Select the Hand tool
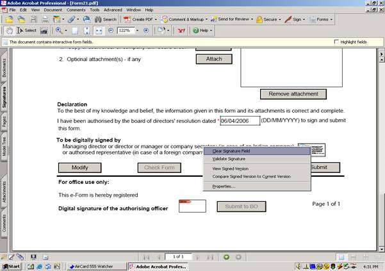Screen dimensions: 385x271 (x=9, y=30)
